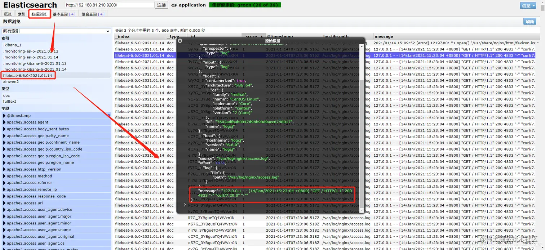Screen dimensions: 545x250
Task: Focus the cluster URL input field
Action: [x=110, y=5]
